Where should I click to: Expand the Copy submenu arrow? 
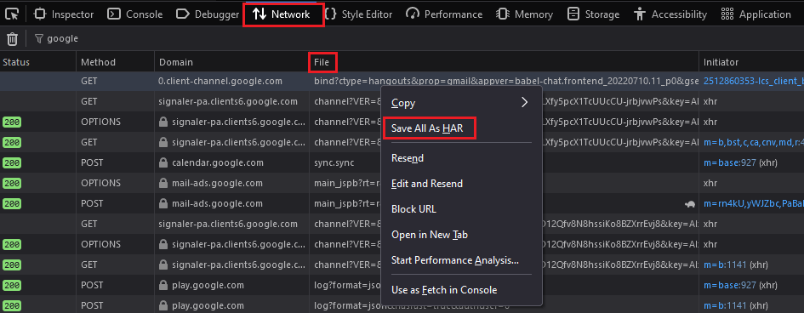524,102
